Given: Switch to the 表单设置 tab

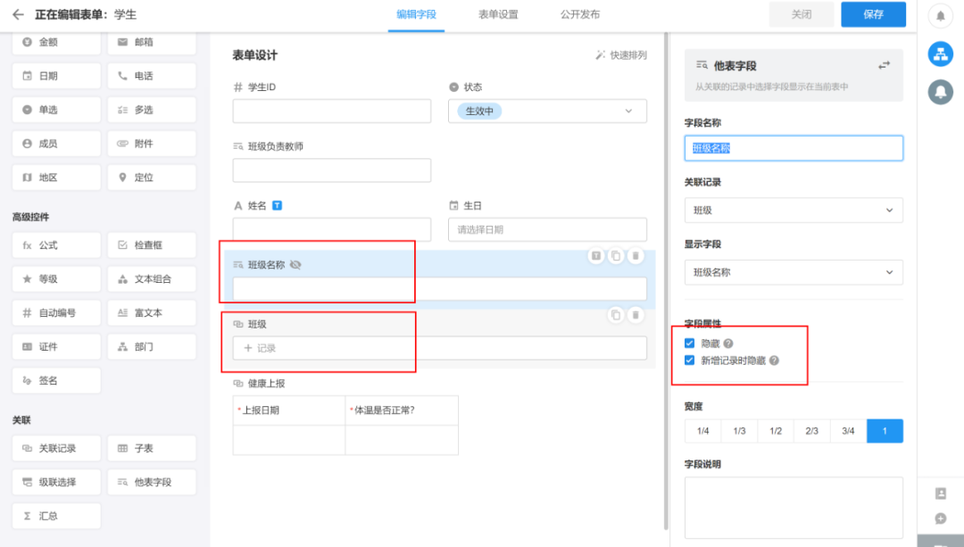Looking at the screenshot, I should [x=496, y=14].
